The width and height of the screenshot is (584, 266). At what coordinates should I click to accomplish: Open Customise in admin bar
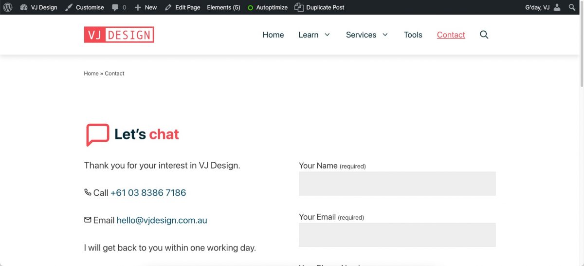pos(85,7)
